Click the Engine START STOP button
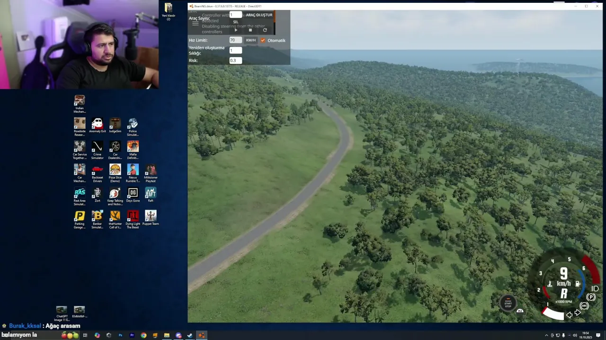The height and width of the screenshot is (340, 606). [x=508, y=303]
